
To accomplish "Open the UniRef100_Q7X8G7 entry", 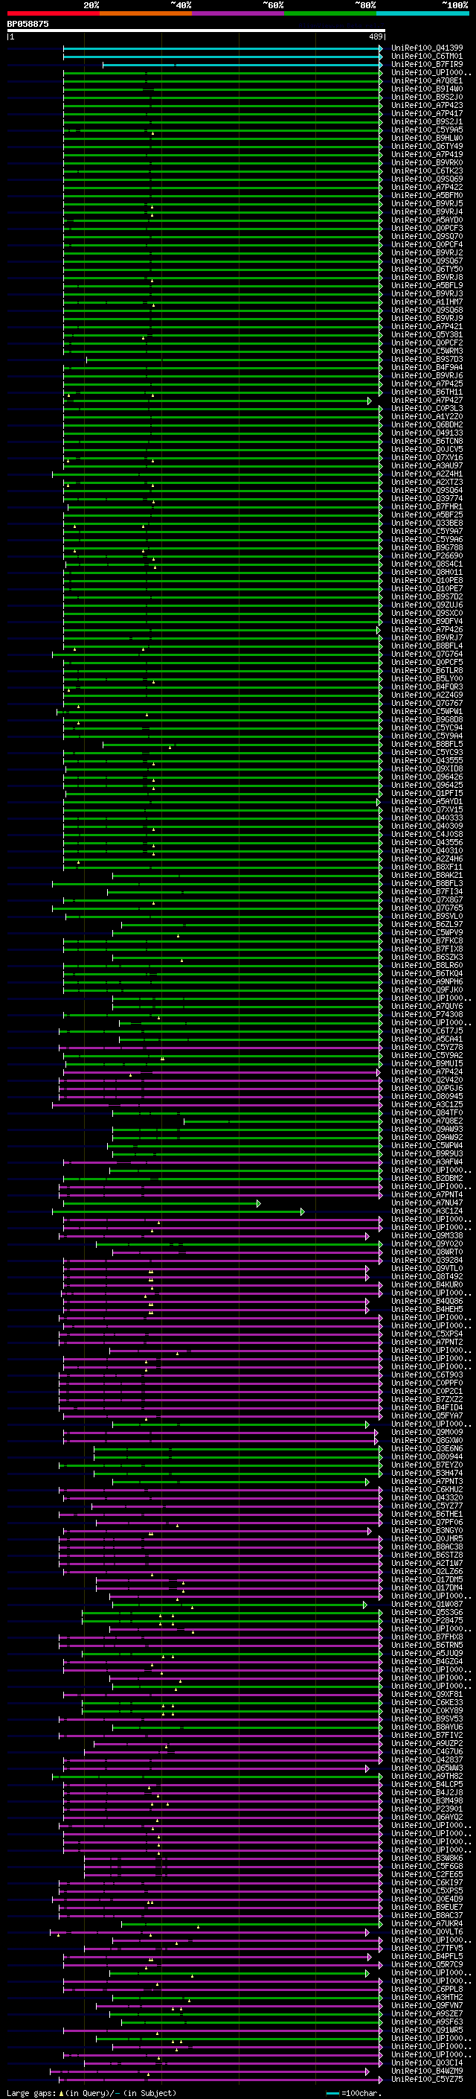I will pos(426,899).
